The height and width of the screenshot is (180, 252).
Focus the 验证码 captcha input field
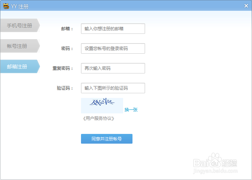(113, 88)
